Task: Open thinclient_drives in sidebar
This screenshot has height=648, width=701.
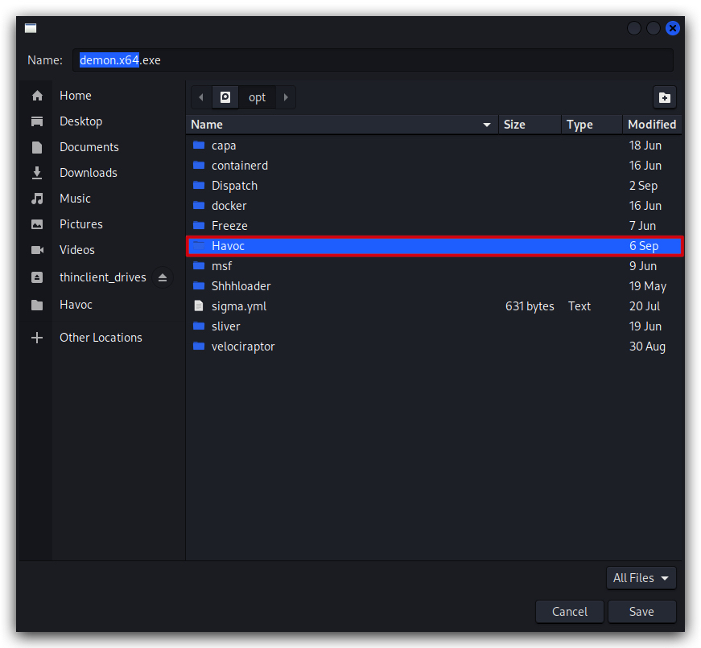Action: coord(103,277)
